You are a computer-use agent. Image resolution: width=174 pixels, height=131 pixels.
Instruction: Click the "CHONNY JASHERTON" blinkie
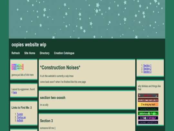(148, 122)
